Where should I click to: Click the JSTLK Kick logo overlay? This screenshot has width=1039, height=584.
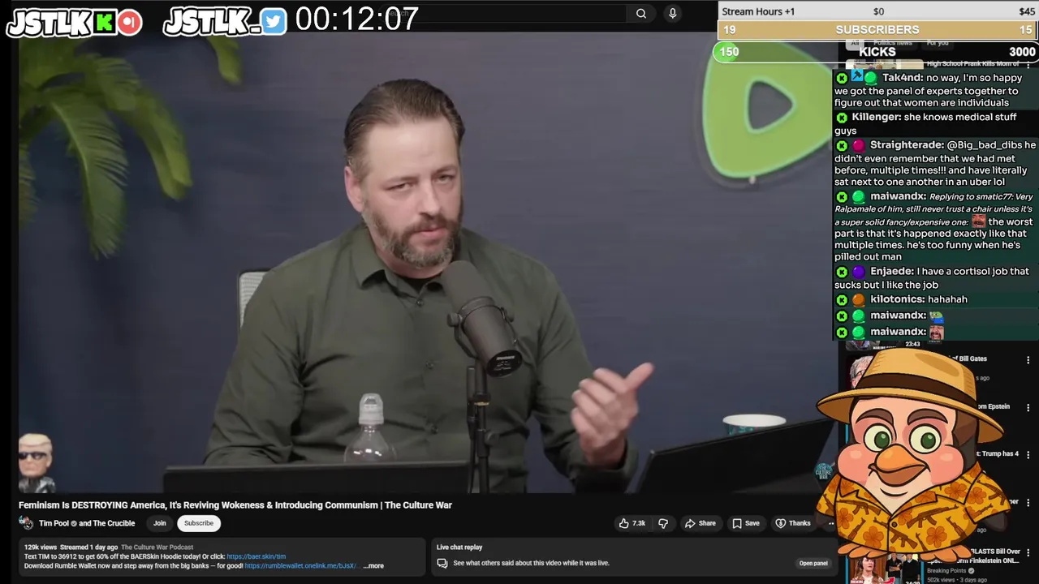pos(75,22)
